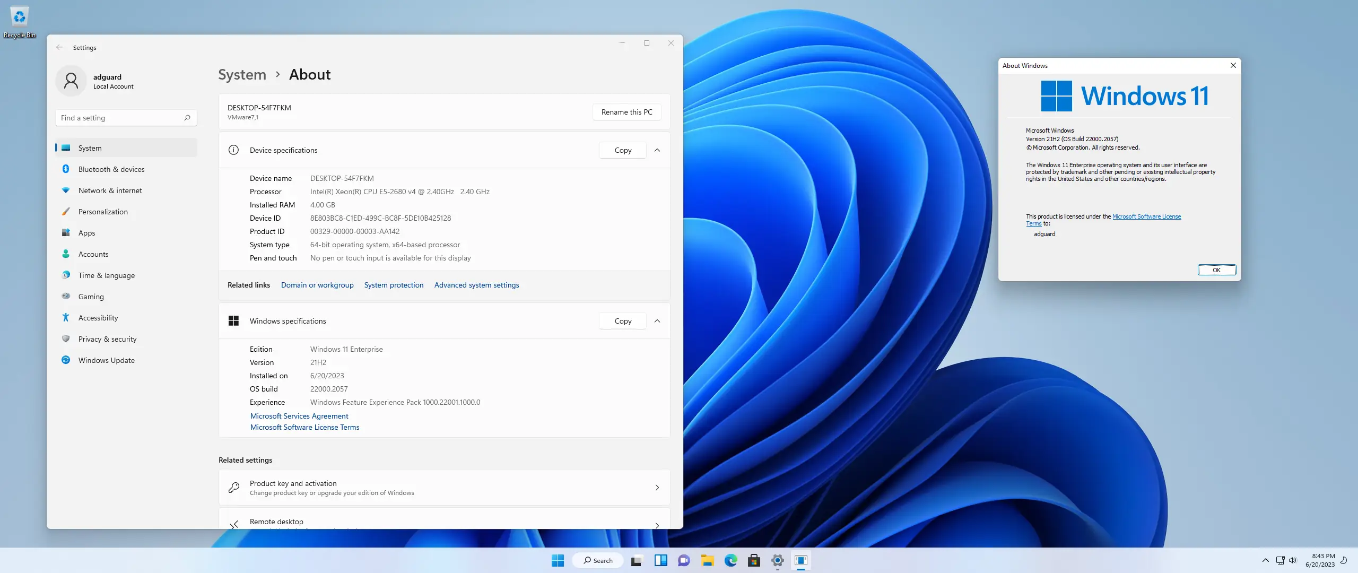The width and height of the screenshot is (1358, 573).
Task: Select Time & language in the sidebar
Action: [x=106, y=275]
